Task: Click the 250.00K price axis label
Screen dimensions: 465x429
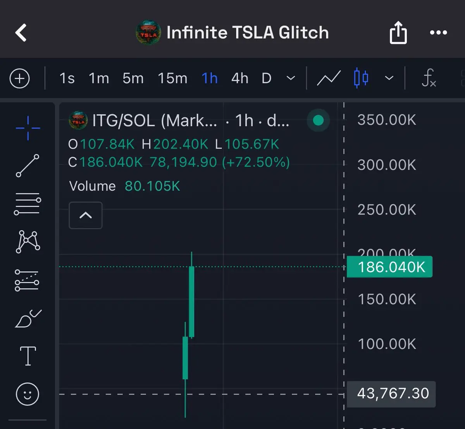Action: [387, 210]
